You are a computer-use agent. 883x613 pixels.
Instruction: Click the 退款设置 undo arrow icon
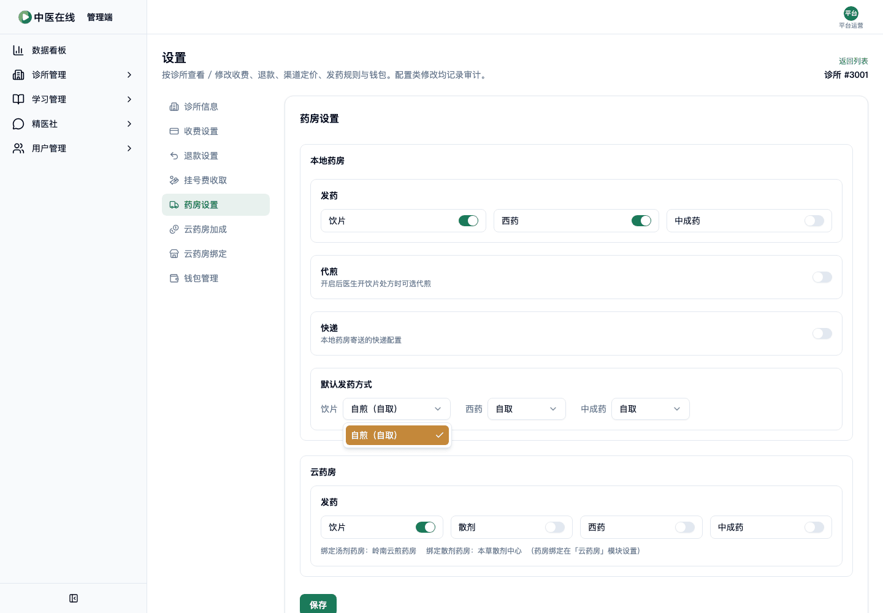tap(174, 156)
